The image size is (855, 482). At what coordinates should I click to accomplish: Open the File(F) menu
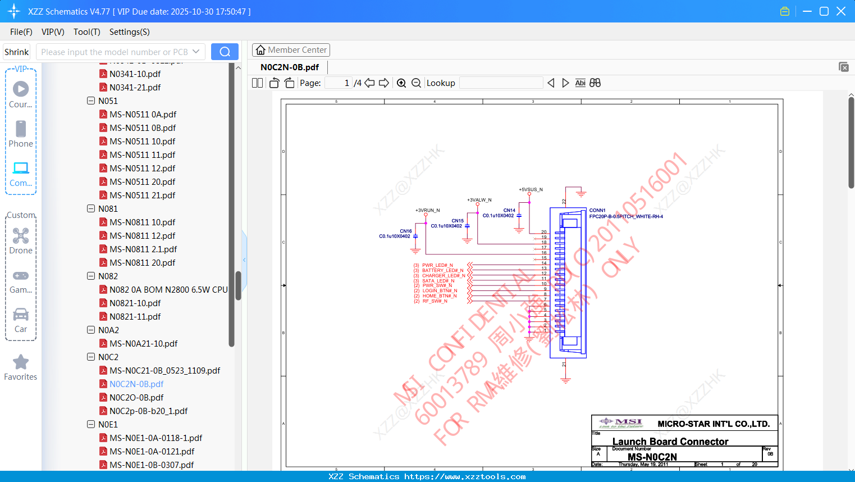(21, 32)
